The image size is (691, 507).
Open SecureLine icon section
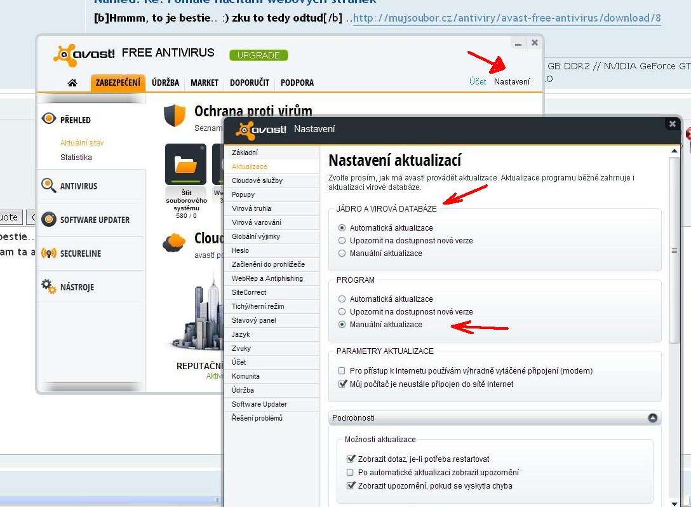[48, 253]
